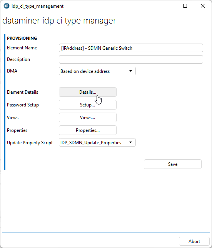Viewport: 212px width, 248px height.
Task: Open the DMA dropdown
Action: point(97,71)
